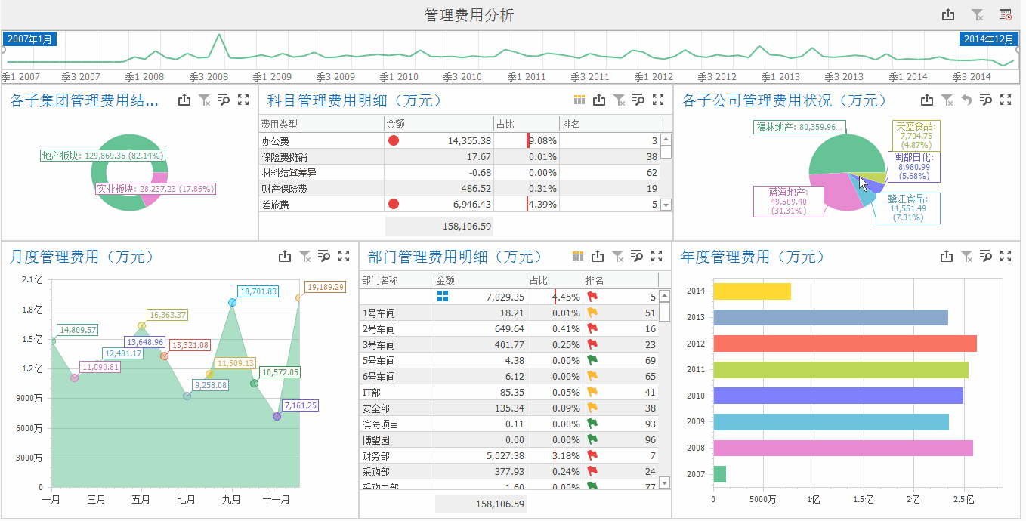This screenshot has height=521, width=1026.
Task: Inspect data of the 科目管理费用明细 panel
Action: point(638,100)
